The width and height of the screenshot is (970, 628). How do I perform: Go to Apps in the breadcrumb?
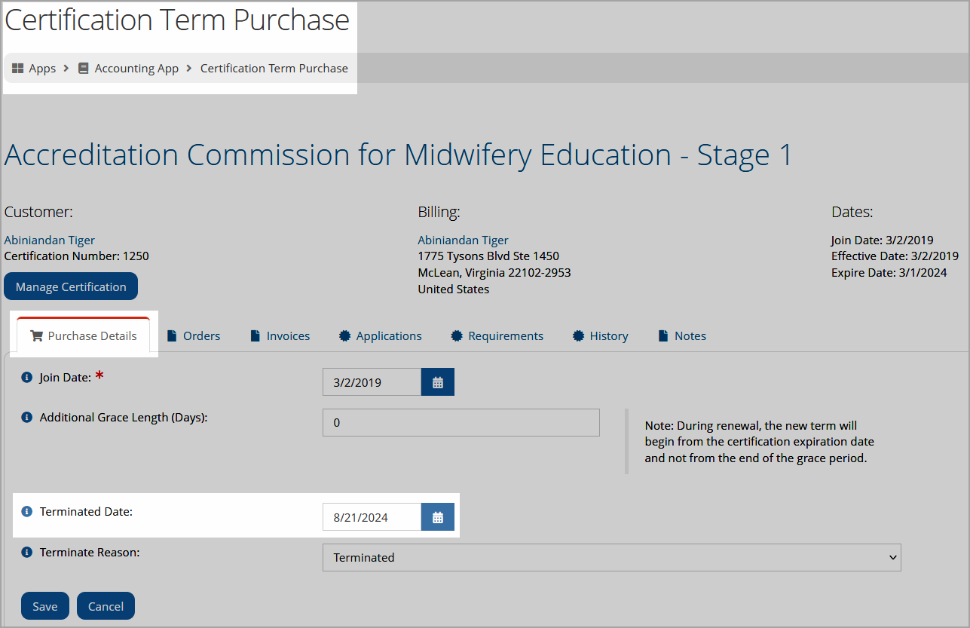click(42, 68)
